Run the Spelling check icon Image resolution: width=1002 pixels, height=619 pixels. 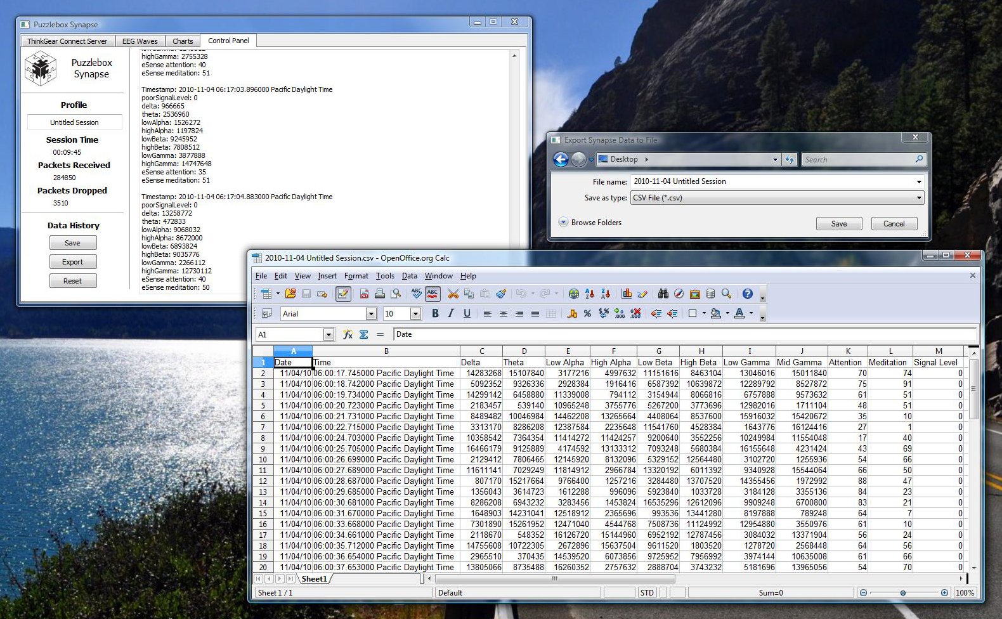416,294
